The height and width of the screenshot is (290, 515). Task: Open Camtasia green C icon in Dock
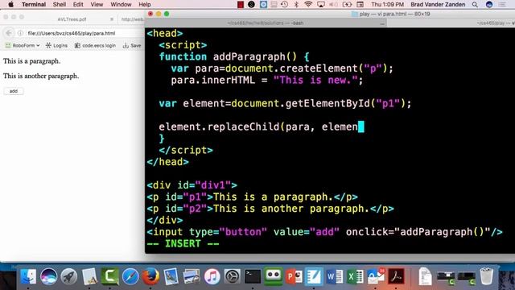tap(109, 276)
